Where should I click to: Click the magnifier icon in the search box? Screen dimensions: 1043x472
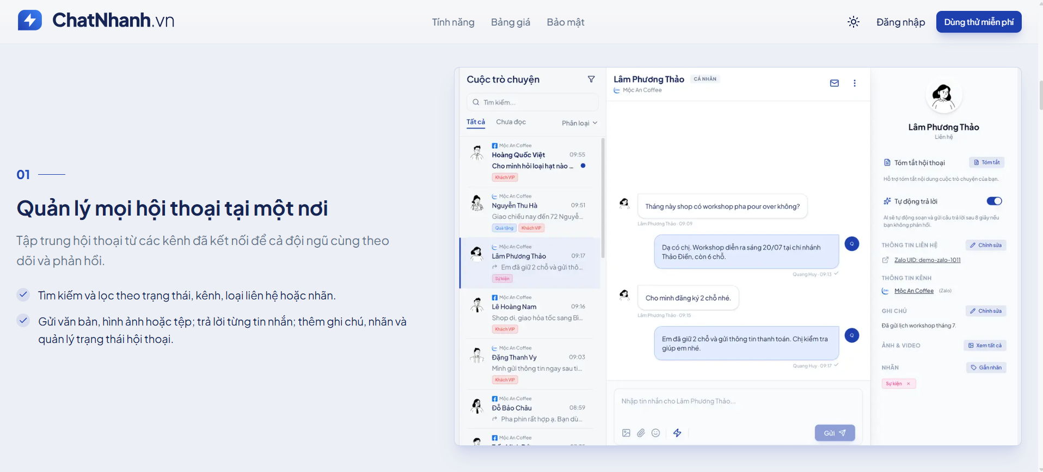click(476, 102)
